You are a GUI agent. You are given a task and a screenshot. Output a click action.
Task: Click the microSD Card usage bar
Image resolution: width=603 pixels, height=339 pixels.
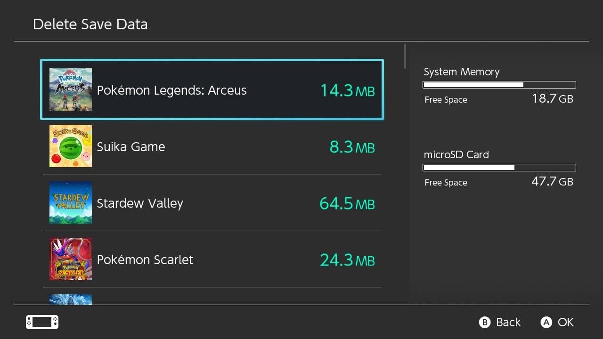tap(499, 168)
